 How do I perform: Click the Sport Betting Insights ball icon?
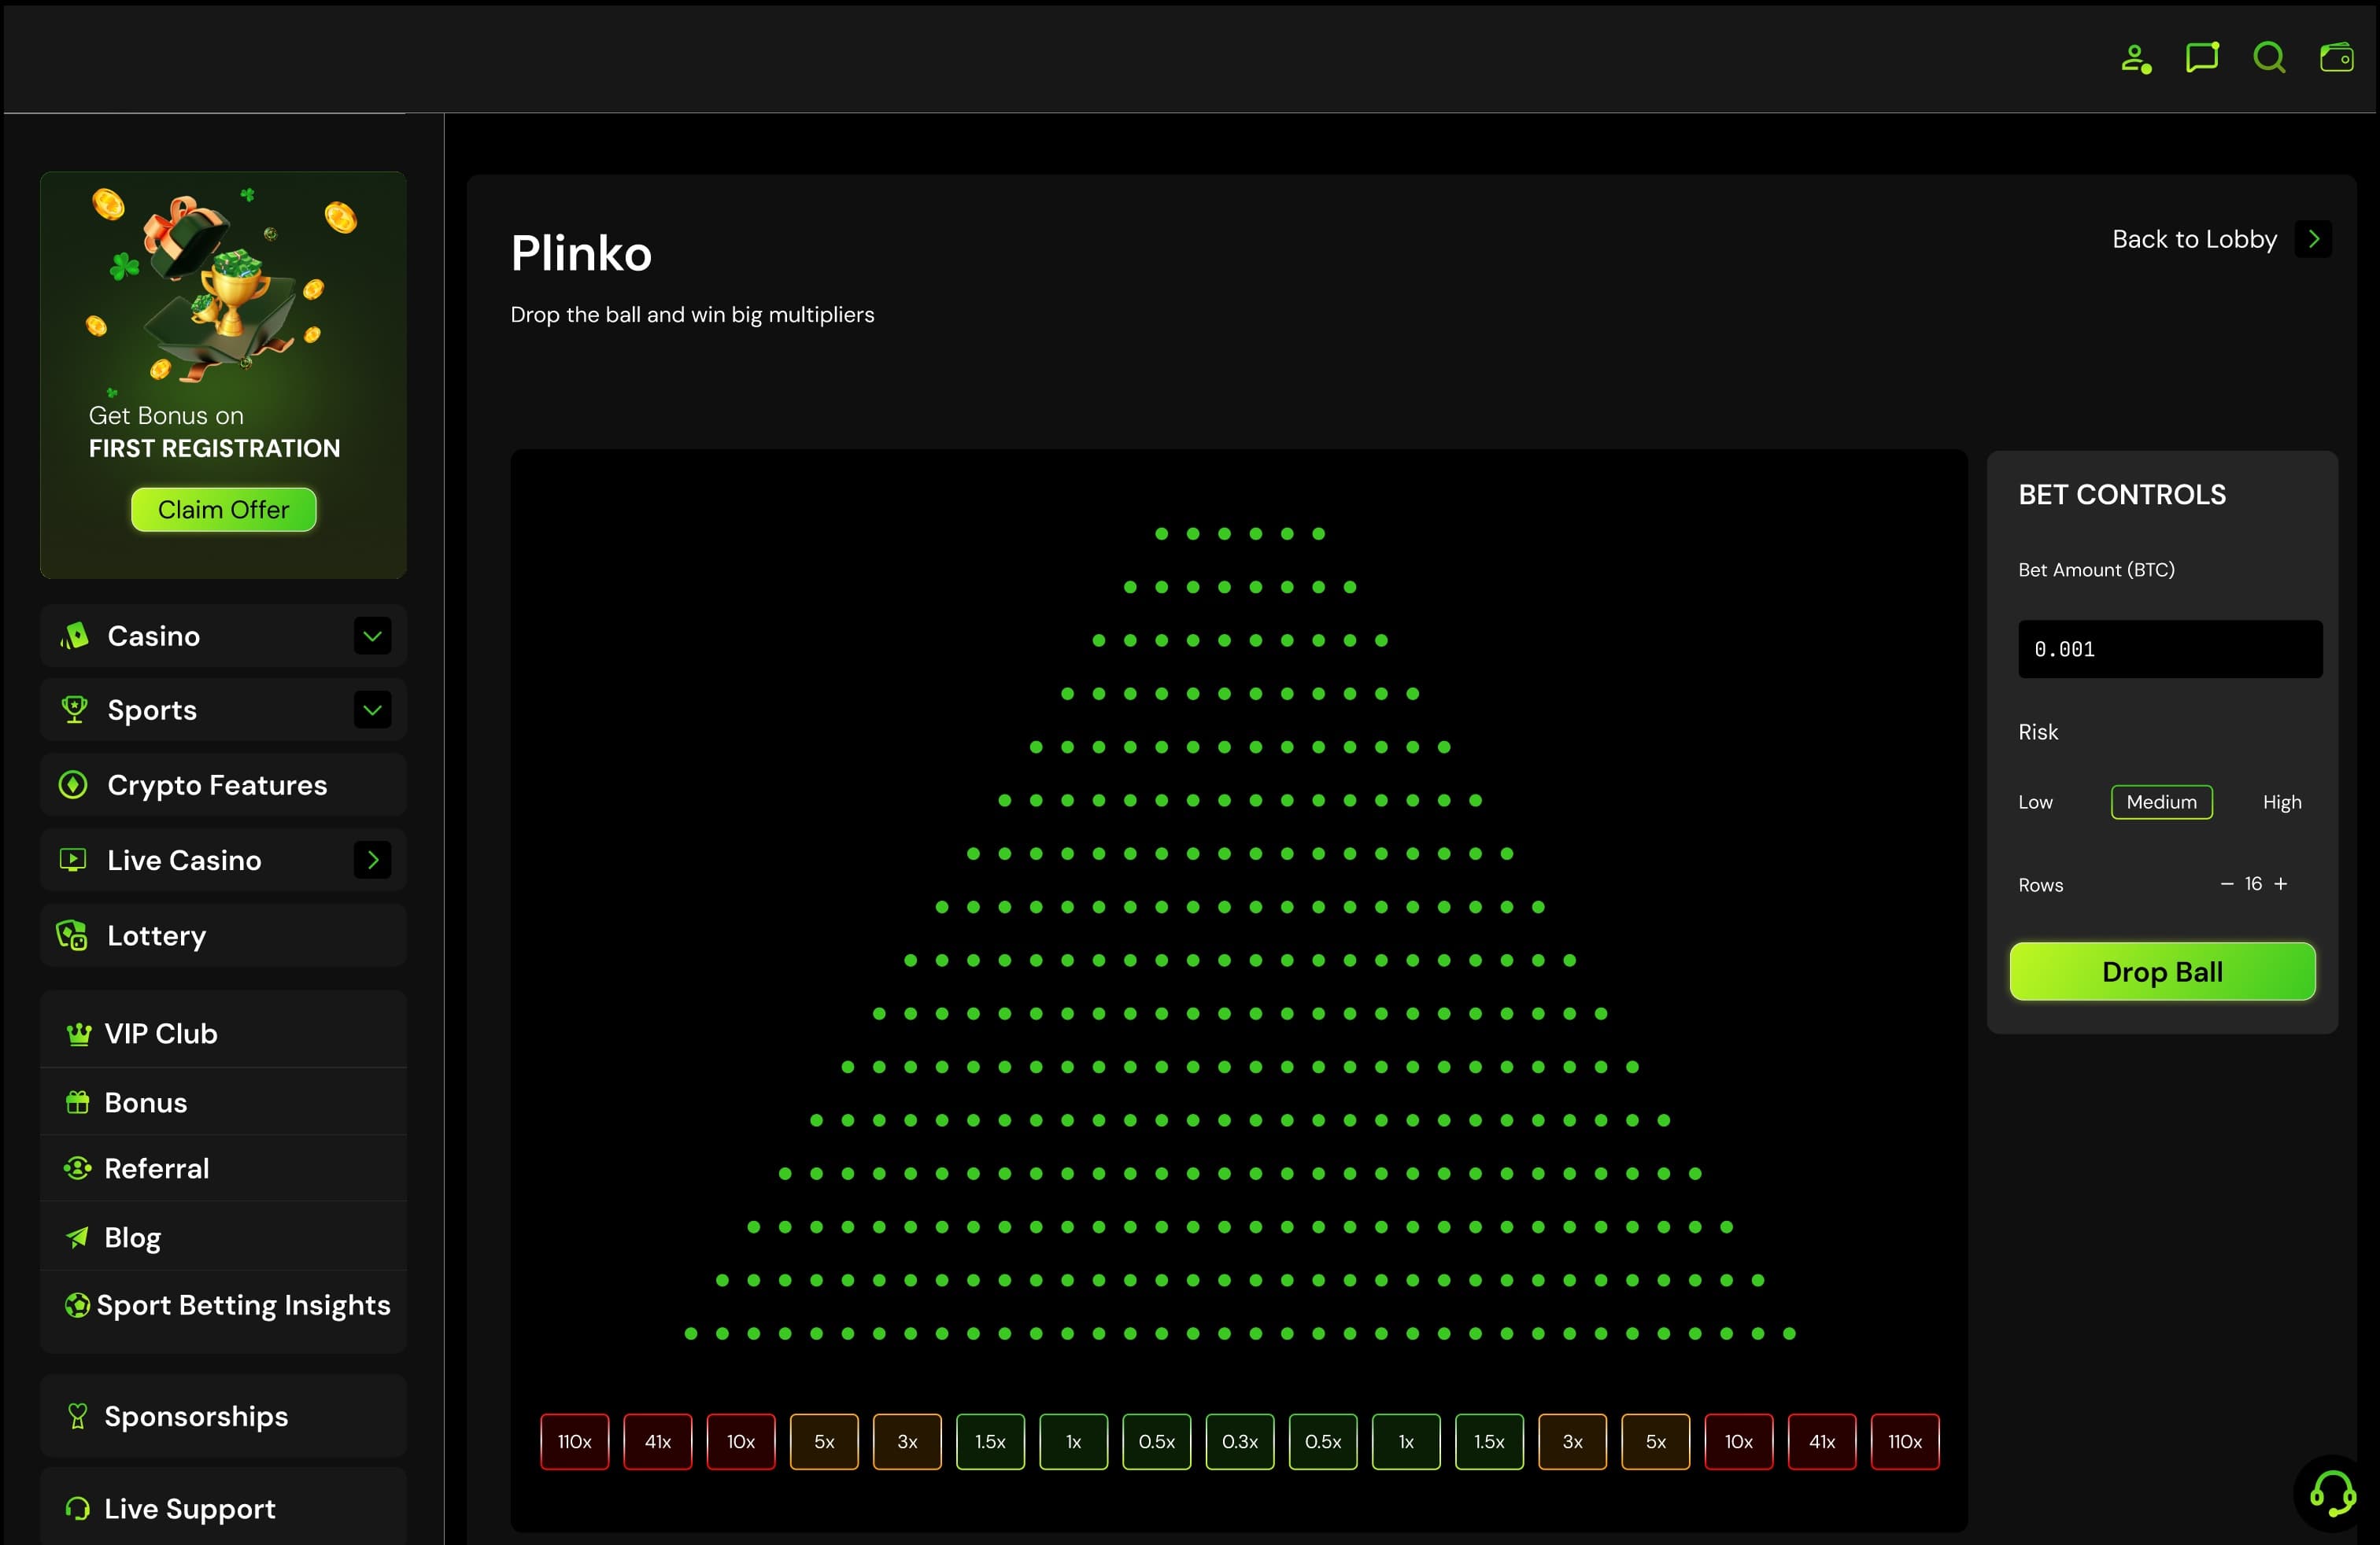(77, 1304)
